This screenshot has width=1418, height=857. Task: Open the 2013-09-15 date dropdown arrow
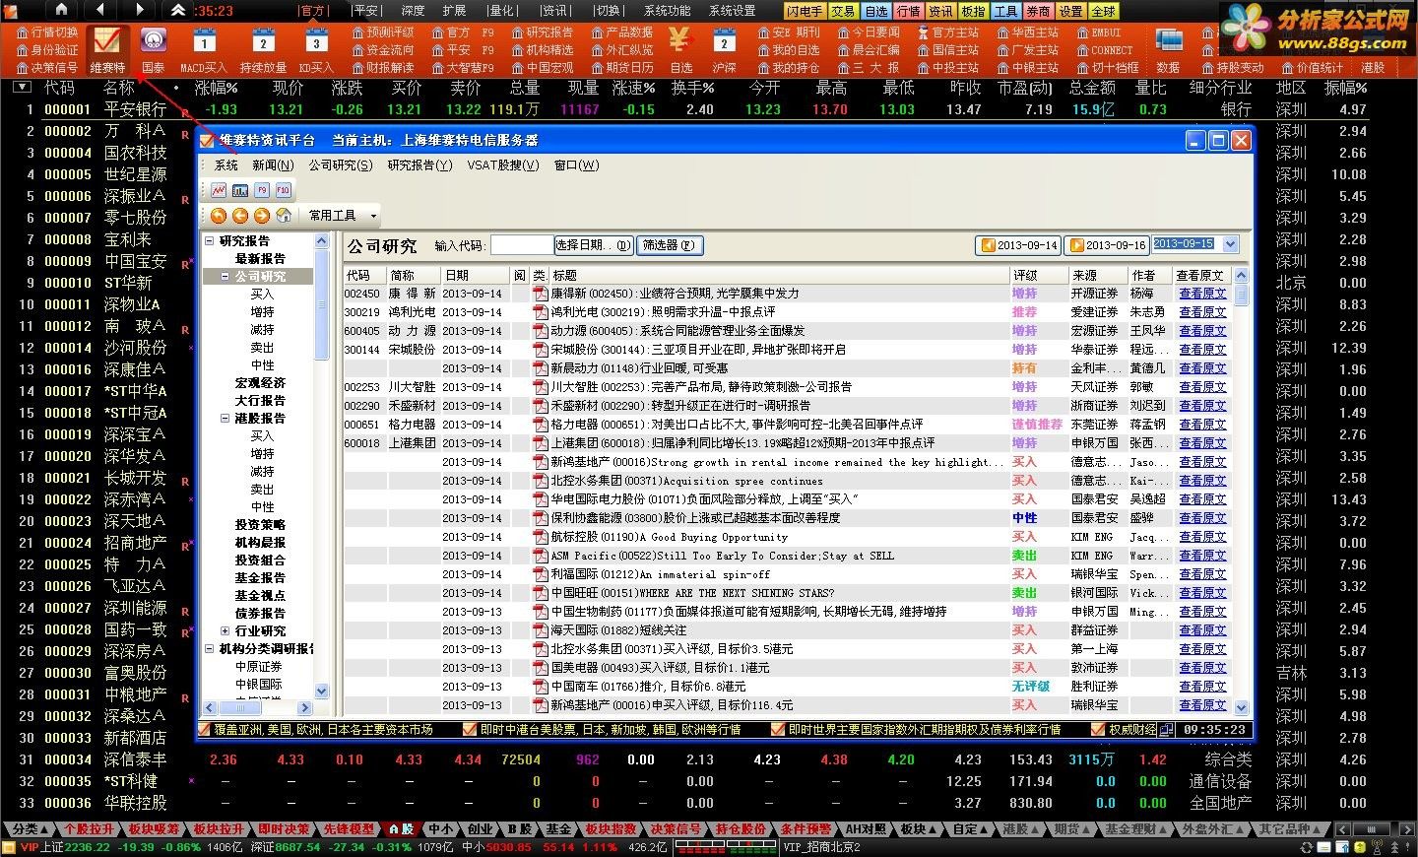coord(1230,244)
